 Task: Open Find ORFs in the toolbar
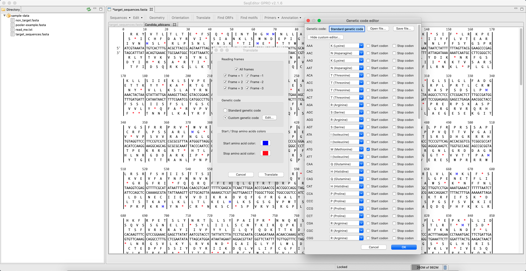tap(225, 18)
